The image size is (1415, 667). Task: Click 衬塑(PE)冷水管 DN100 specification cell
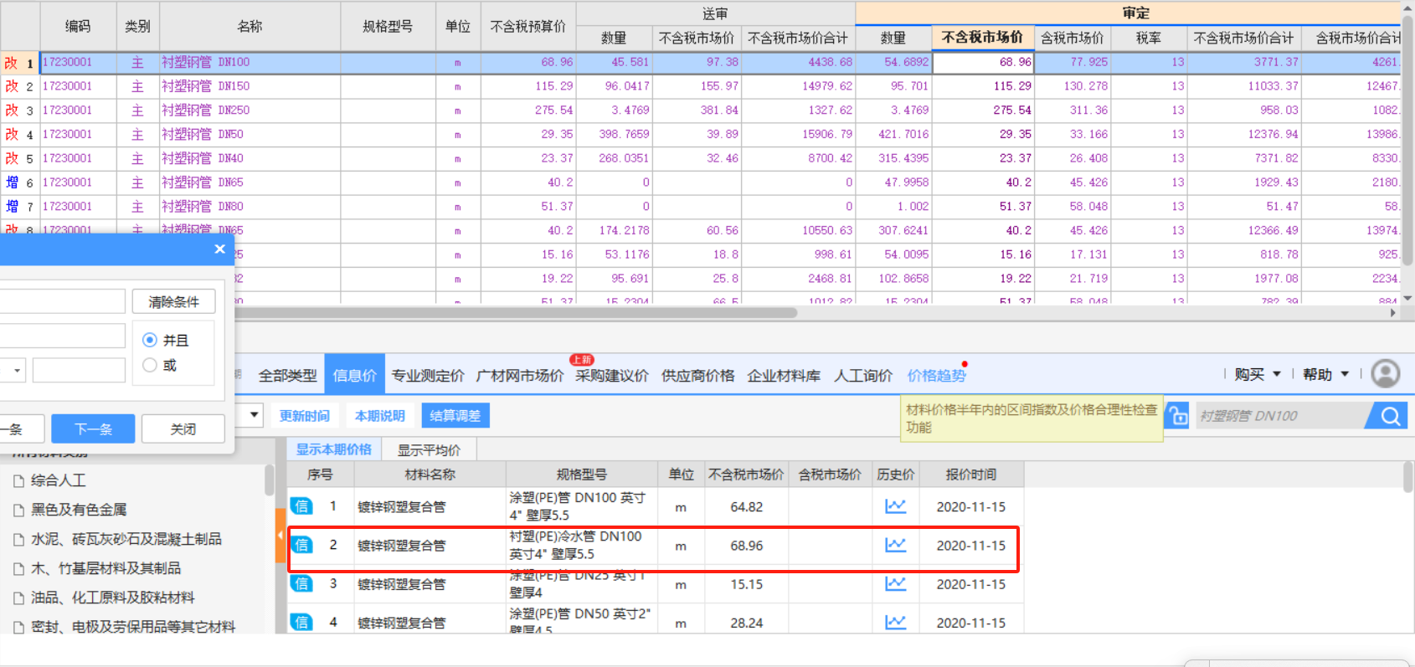click(x=581, y=545)
